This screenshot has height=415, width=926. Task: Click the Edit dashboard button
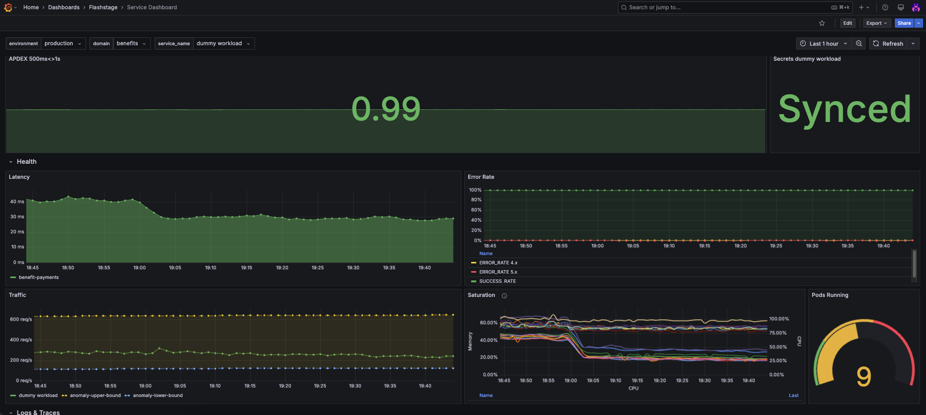pos(848,23)
